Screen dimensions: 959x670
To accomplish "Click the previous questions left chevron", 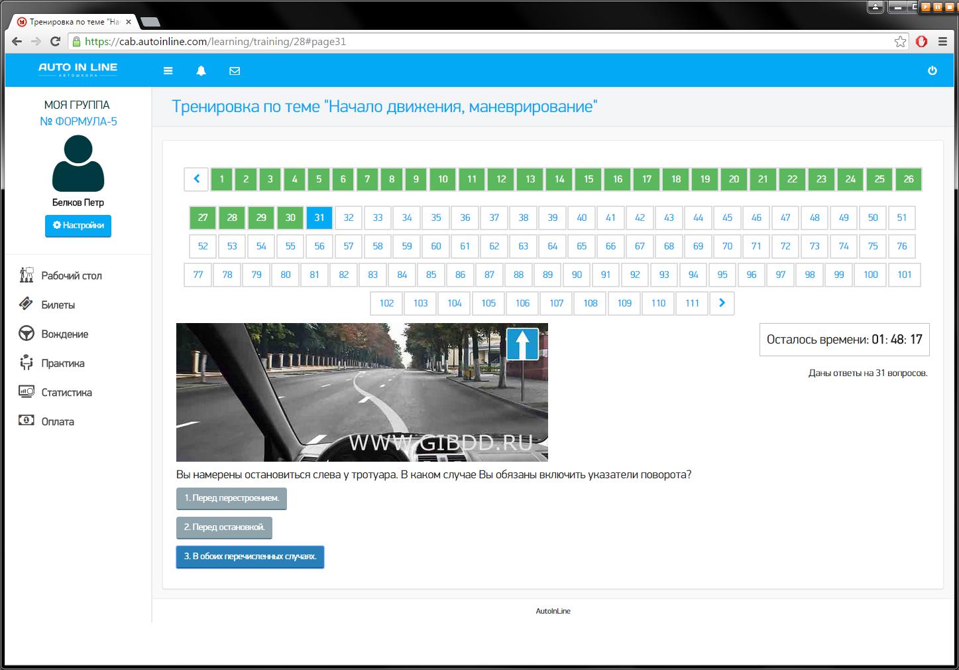I will [196, 179].
